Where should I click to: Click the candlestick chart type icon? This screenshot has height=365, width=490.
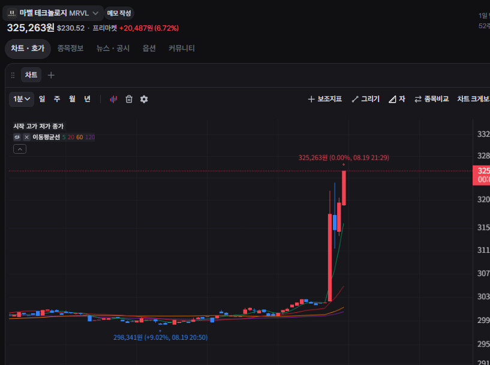pos(113,100)
